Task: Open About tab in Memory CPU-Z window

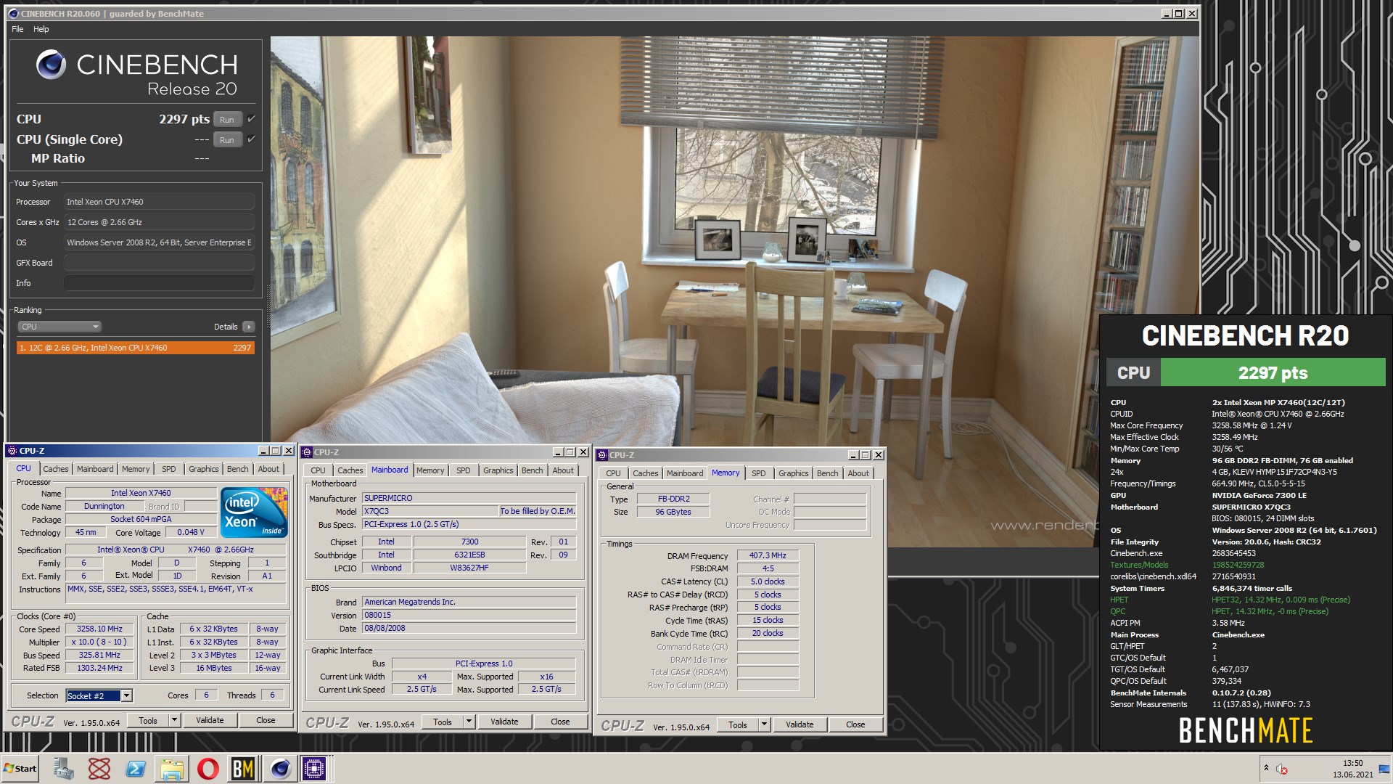Action: pos(858,473)
